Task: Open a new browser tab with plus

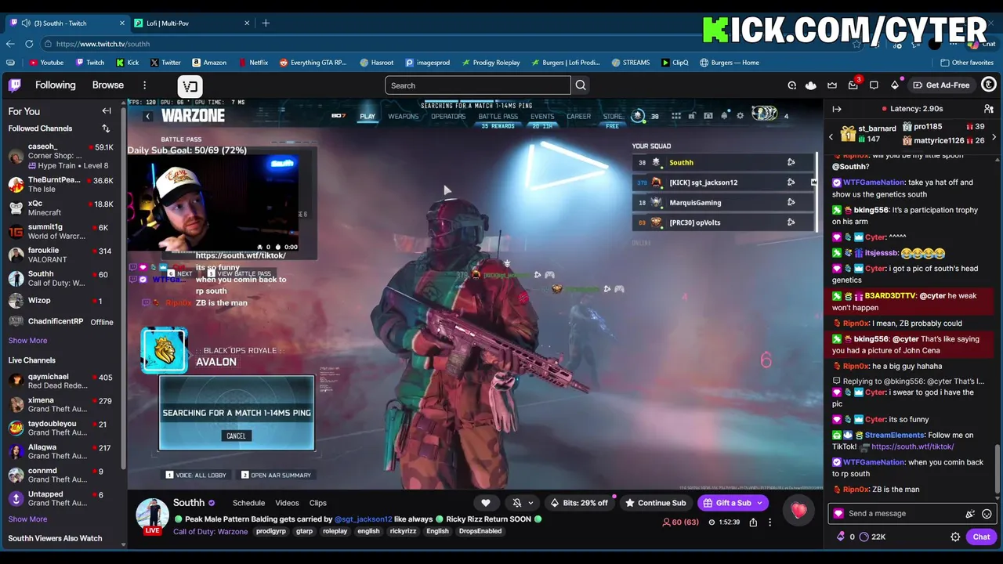Action: pos(266,23)
